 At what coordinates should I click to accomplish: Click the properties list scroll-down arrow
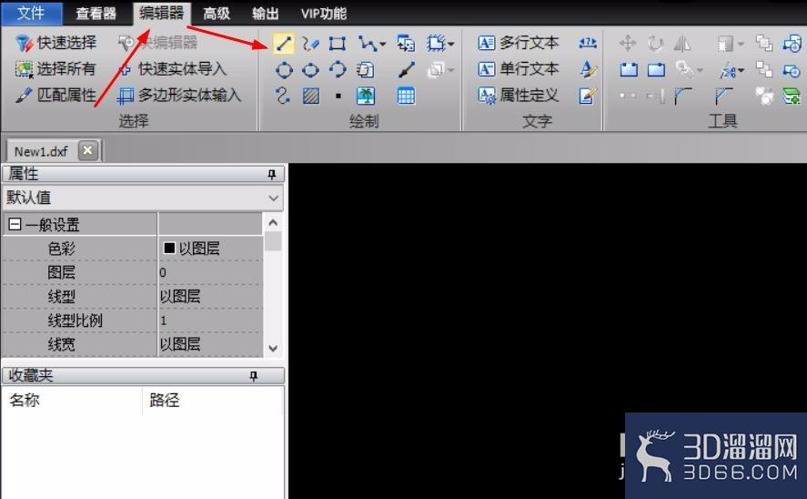click(273, 349)
